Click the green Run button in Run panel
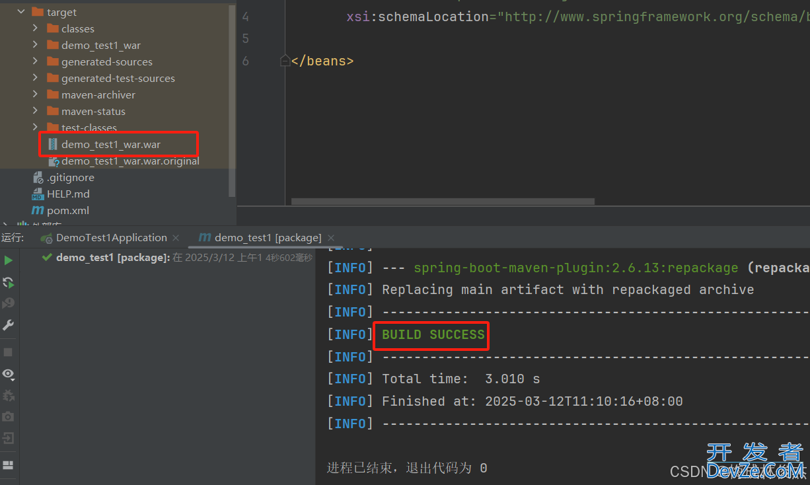The width and height of the screenshot is (810, 485). pos(8,260)
